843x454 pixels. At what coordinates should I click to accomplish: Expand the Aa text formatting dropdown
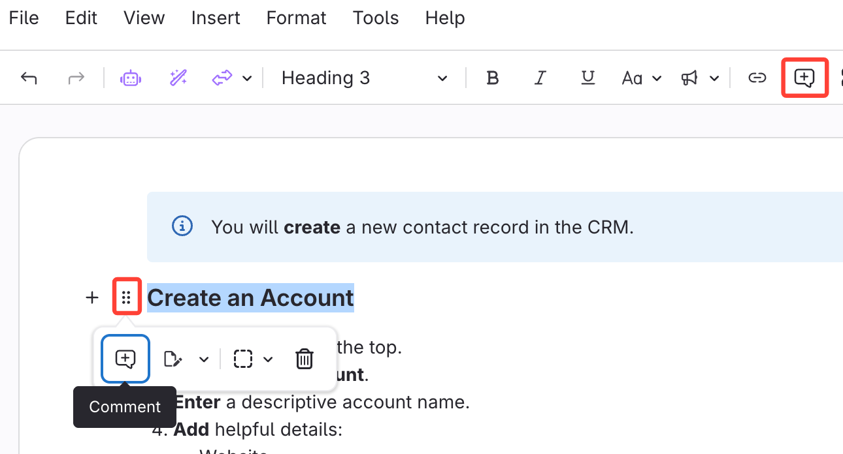coord(641,78)
